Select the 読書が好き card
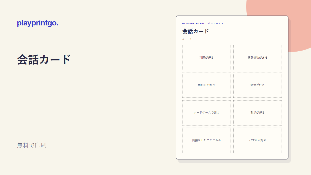Viewport: 311px width, 175px height. (x=258, y=85)
